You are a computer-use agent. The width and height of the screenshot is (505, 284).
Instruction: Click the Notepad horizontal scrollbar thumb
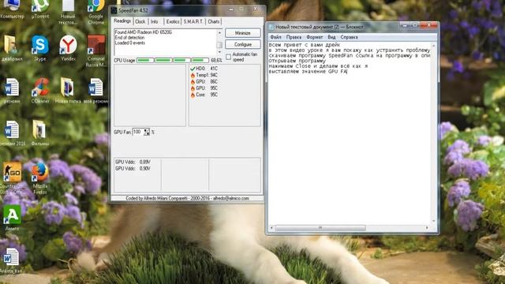tap(320, 228)
